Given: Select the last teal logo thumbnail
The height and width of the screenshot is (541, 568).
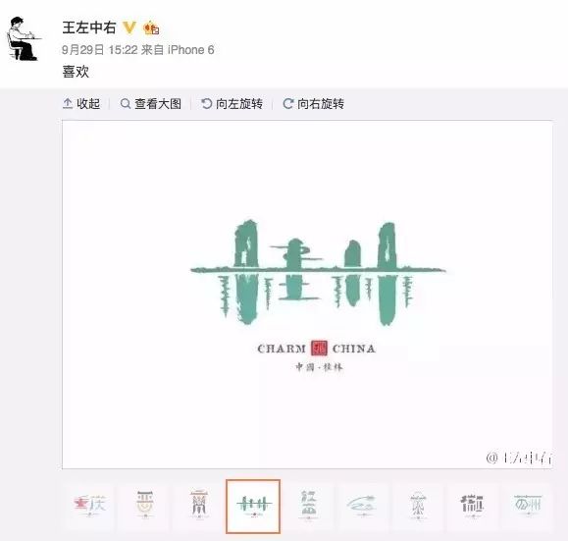Looking at the screenshot, I should pyautogui.click(x=527, y=505).
